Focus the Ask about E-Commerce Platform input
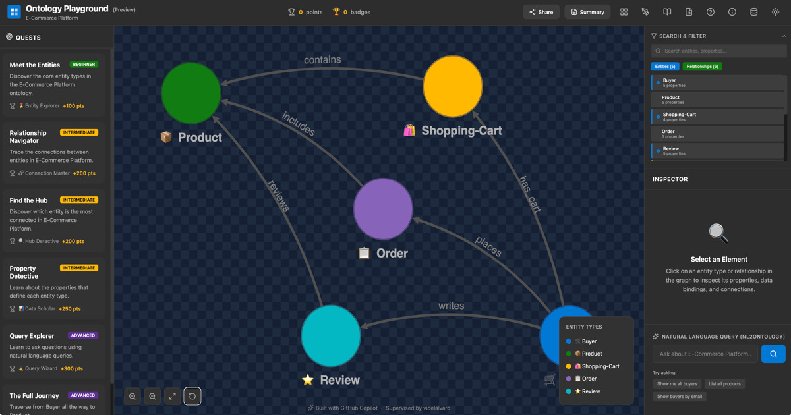Screen dimensions: 791x415 coord(705,354)
